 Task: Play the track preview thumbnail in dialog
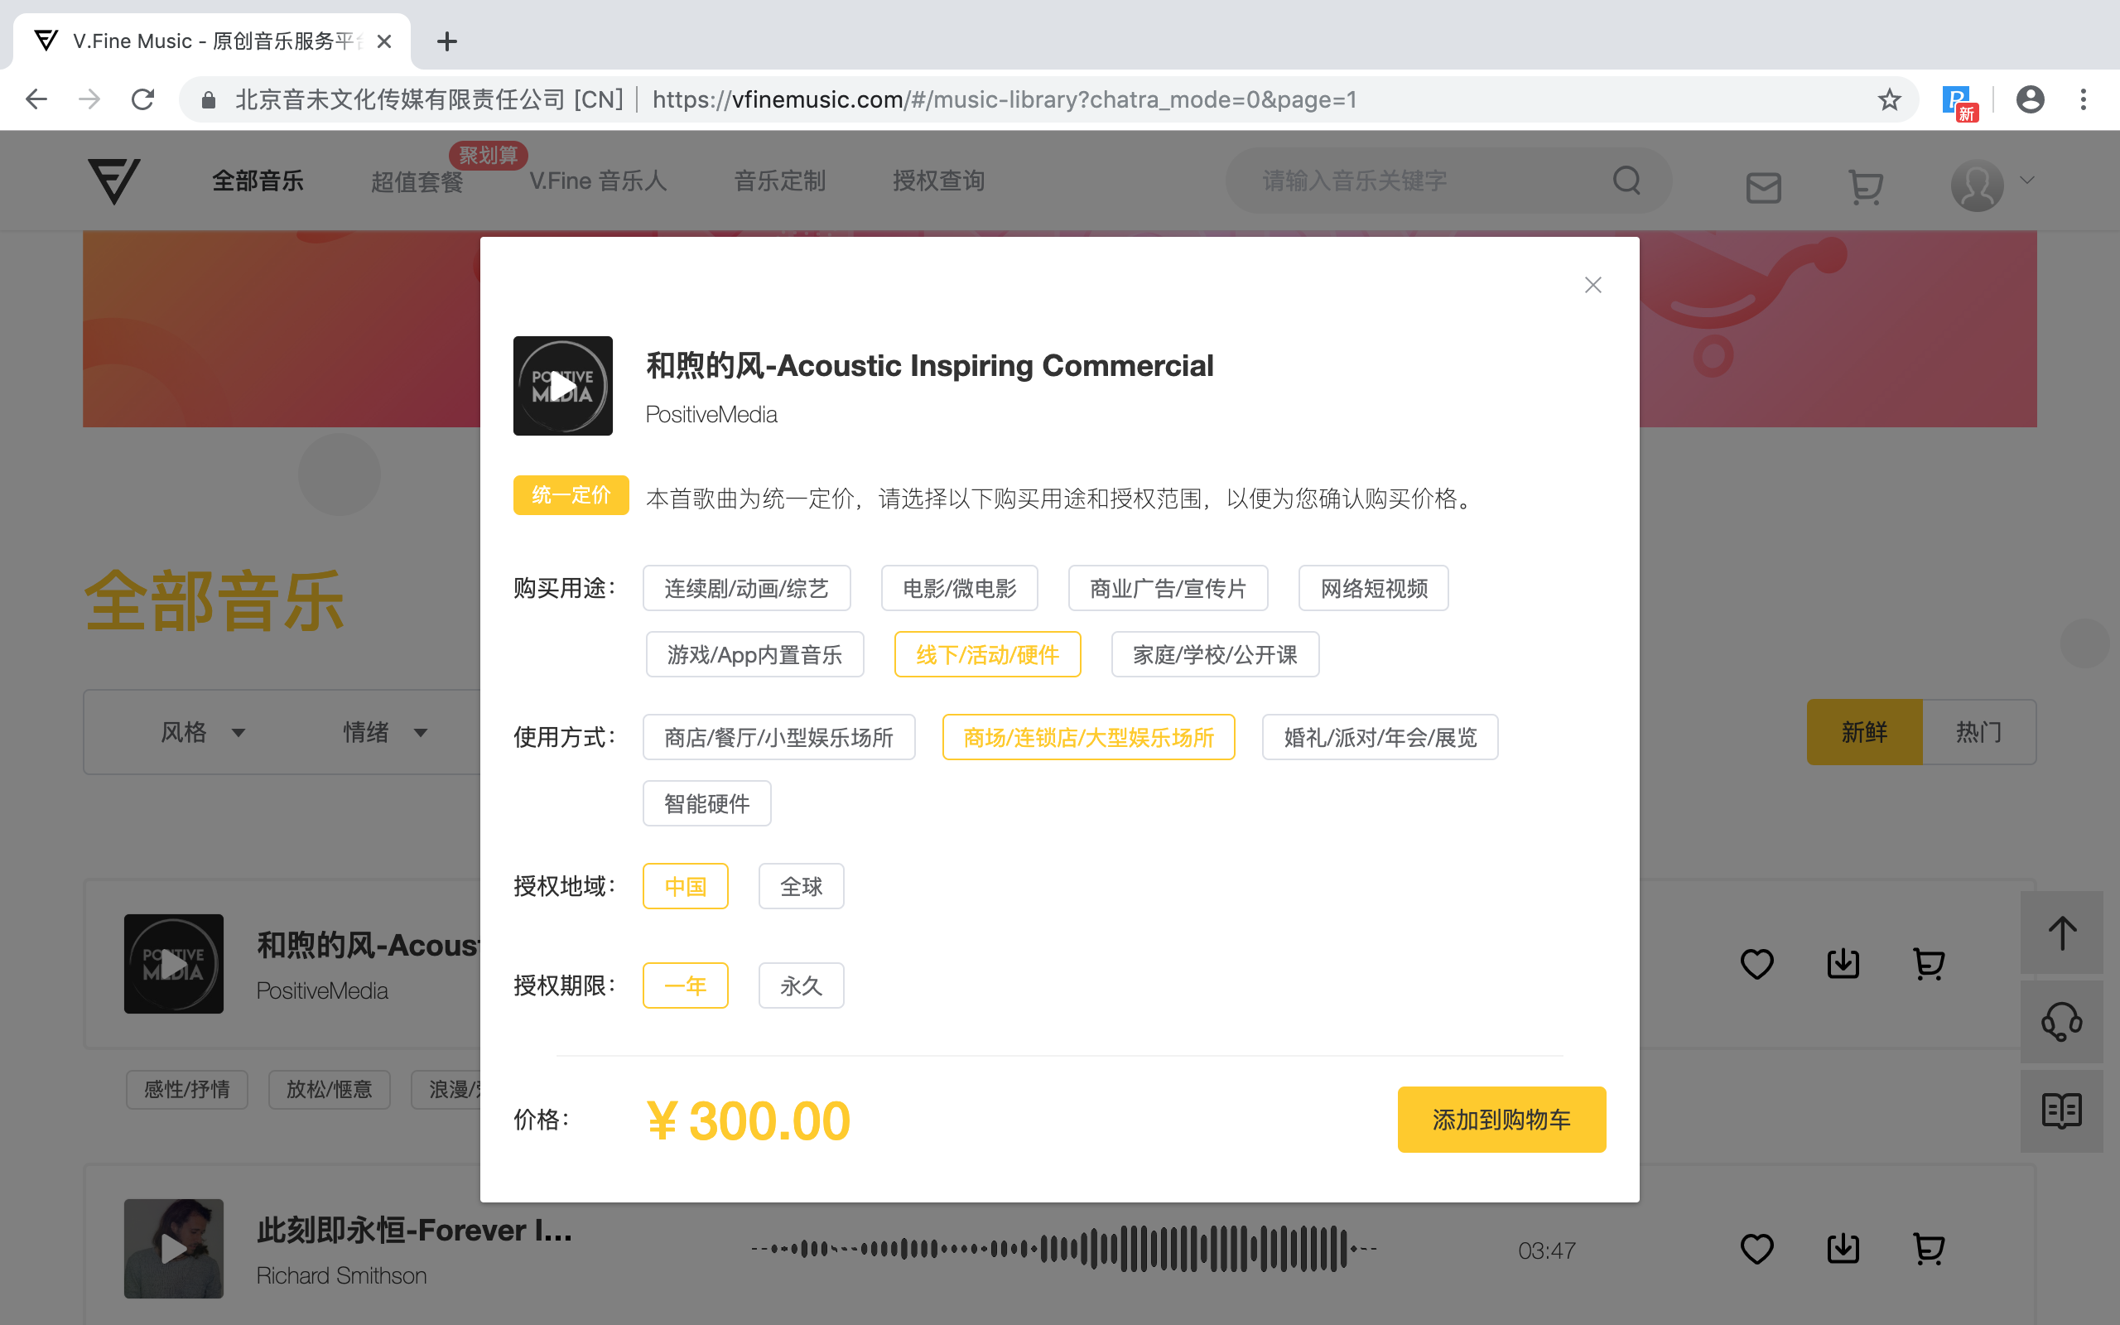[x=562, y=386]
